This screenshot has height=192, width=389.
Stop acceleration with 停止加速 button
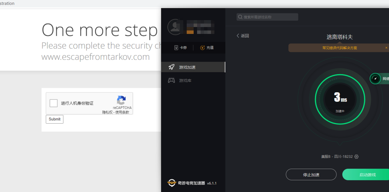pyautogui.click(x=311, y=174)
